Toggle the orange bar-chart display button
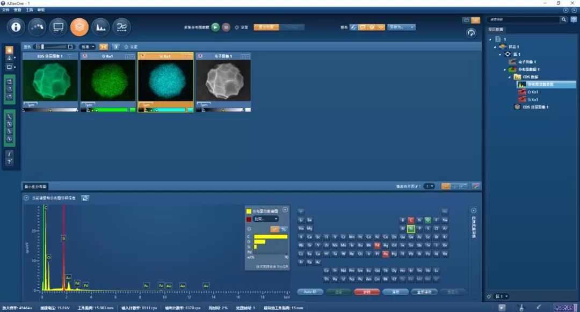Image resolution: width=580 pixels, height=312 pixels. click(x=274, y=229)
